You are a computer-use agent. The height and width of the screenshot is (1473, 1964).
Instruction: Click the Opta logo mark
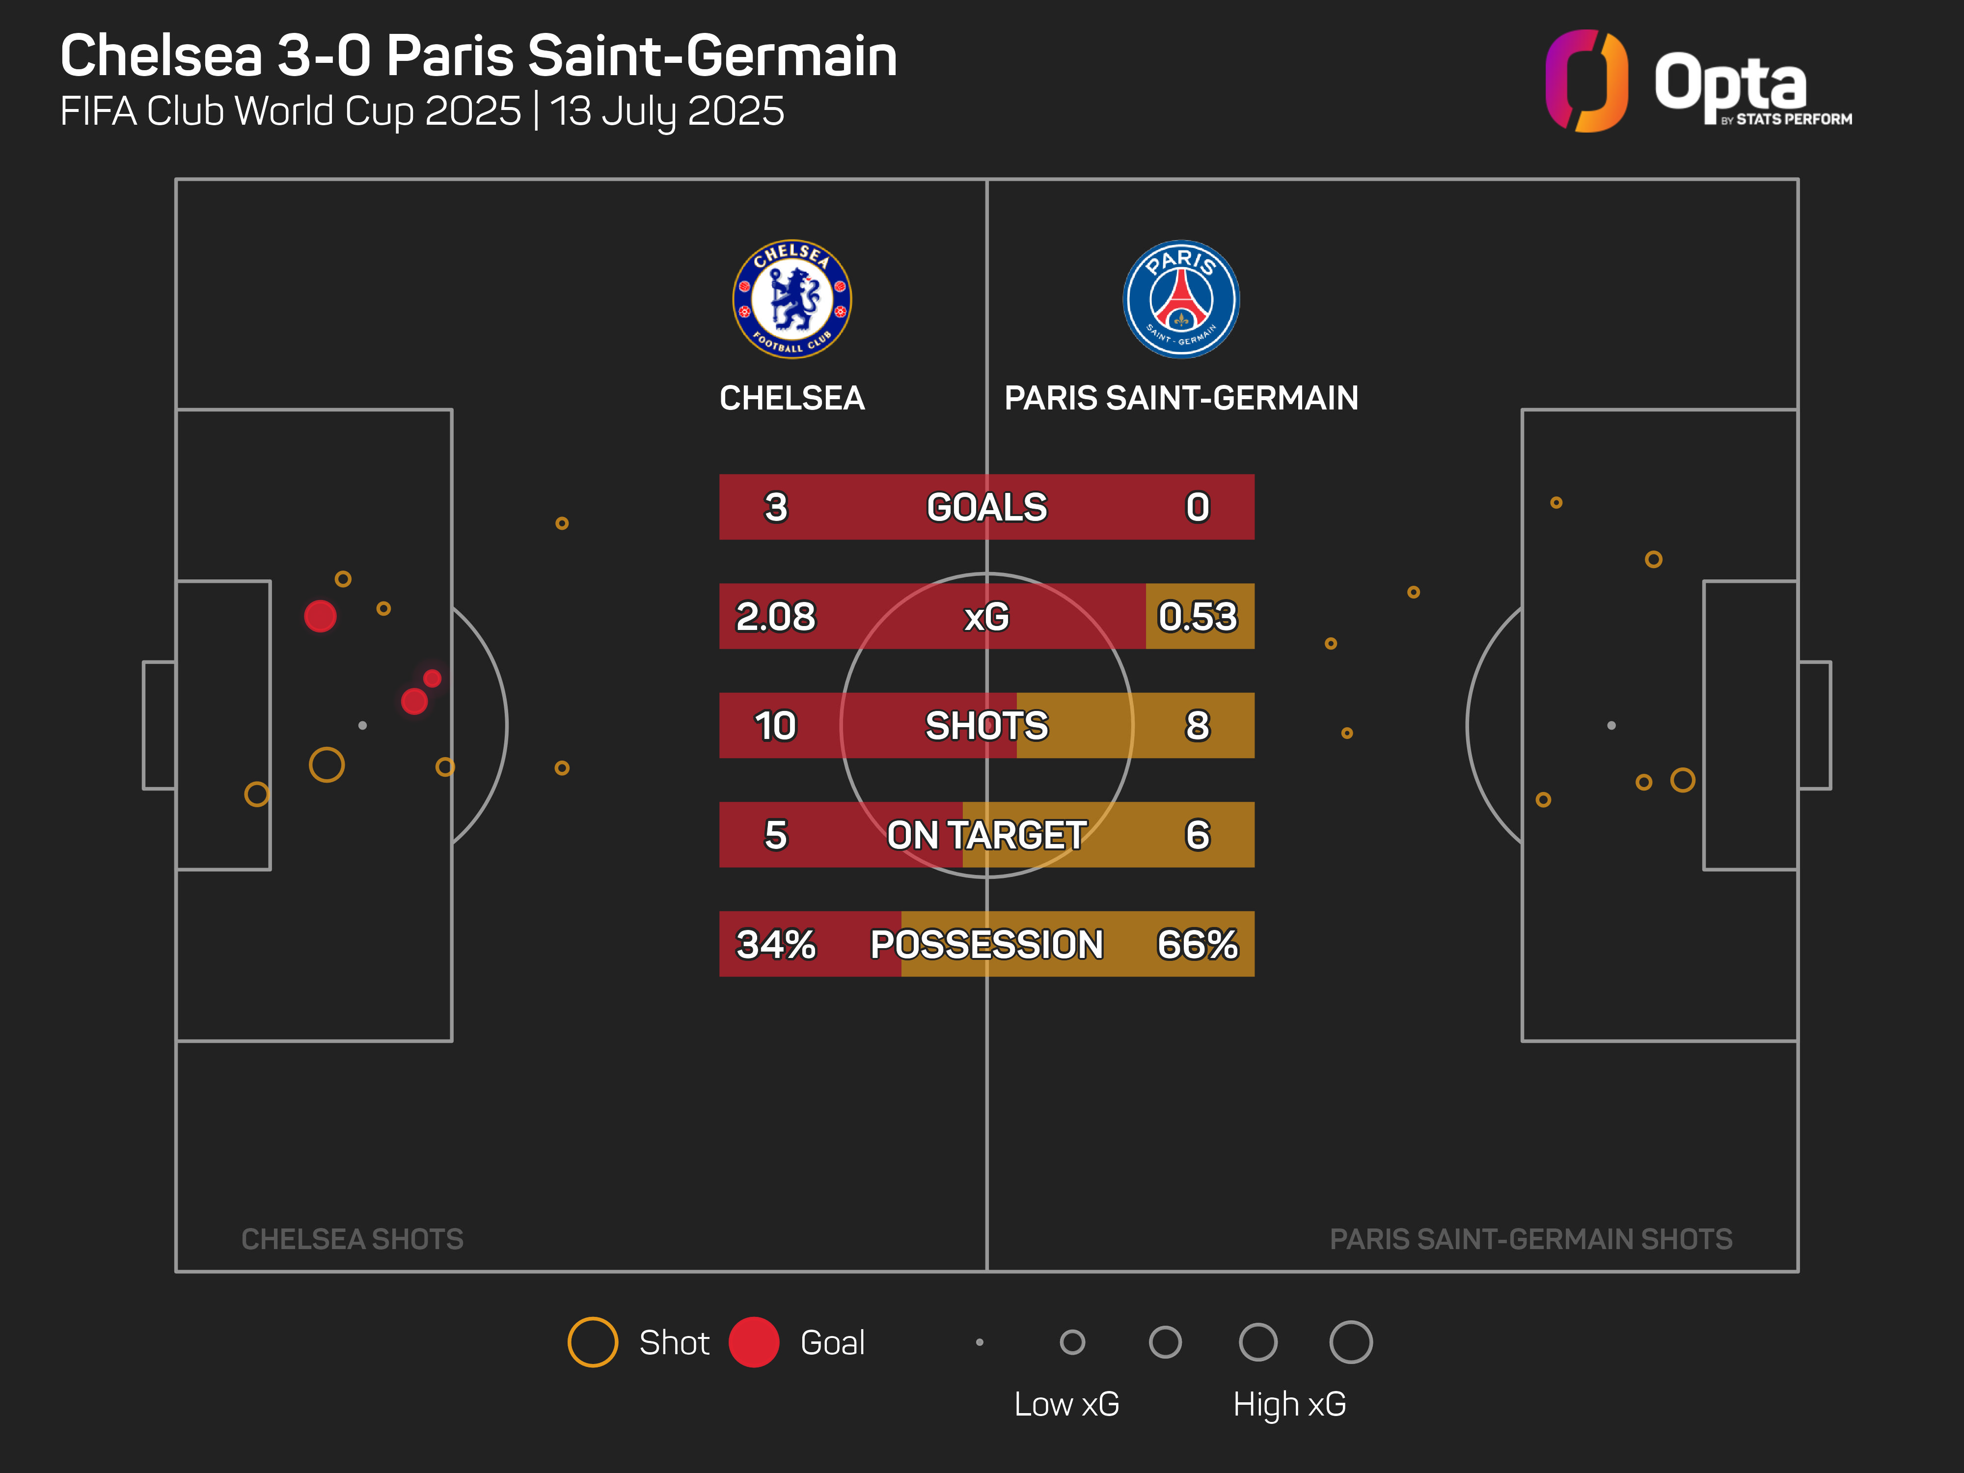[1586, 81]
